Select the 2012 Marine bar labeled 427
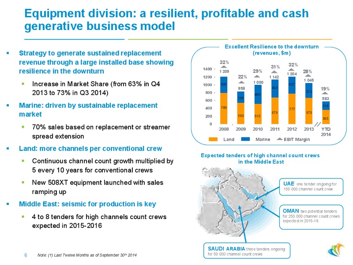 (292, 85)
